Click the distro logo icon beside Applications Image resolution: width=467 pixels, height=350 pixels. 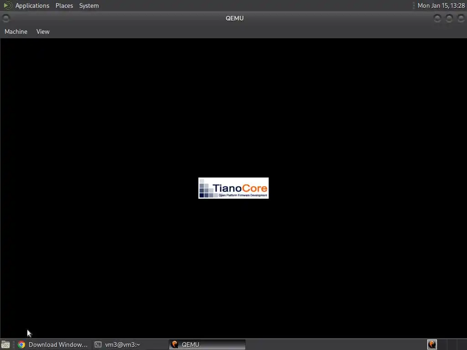[7, 5]
